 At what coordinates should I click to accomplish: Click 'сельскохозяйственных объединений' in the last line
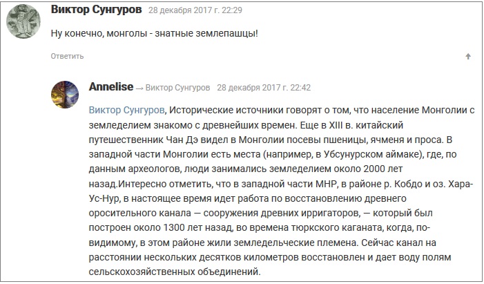tap(175, 272)
